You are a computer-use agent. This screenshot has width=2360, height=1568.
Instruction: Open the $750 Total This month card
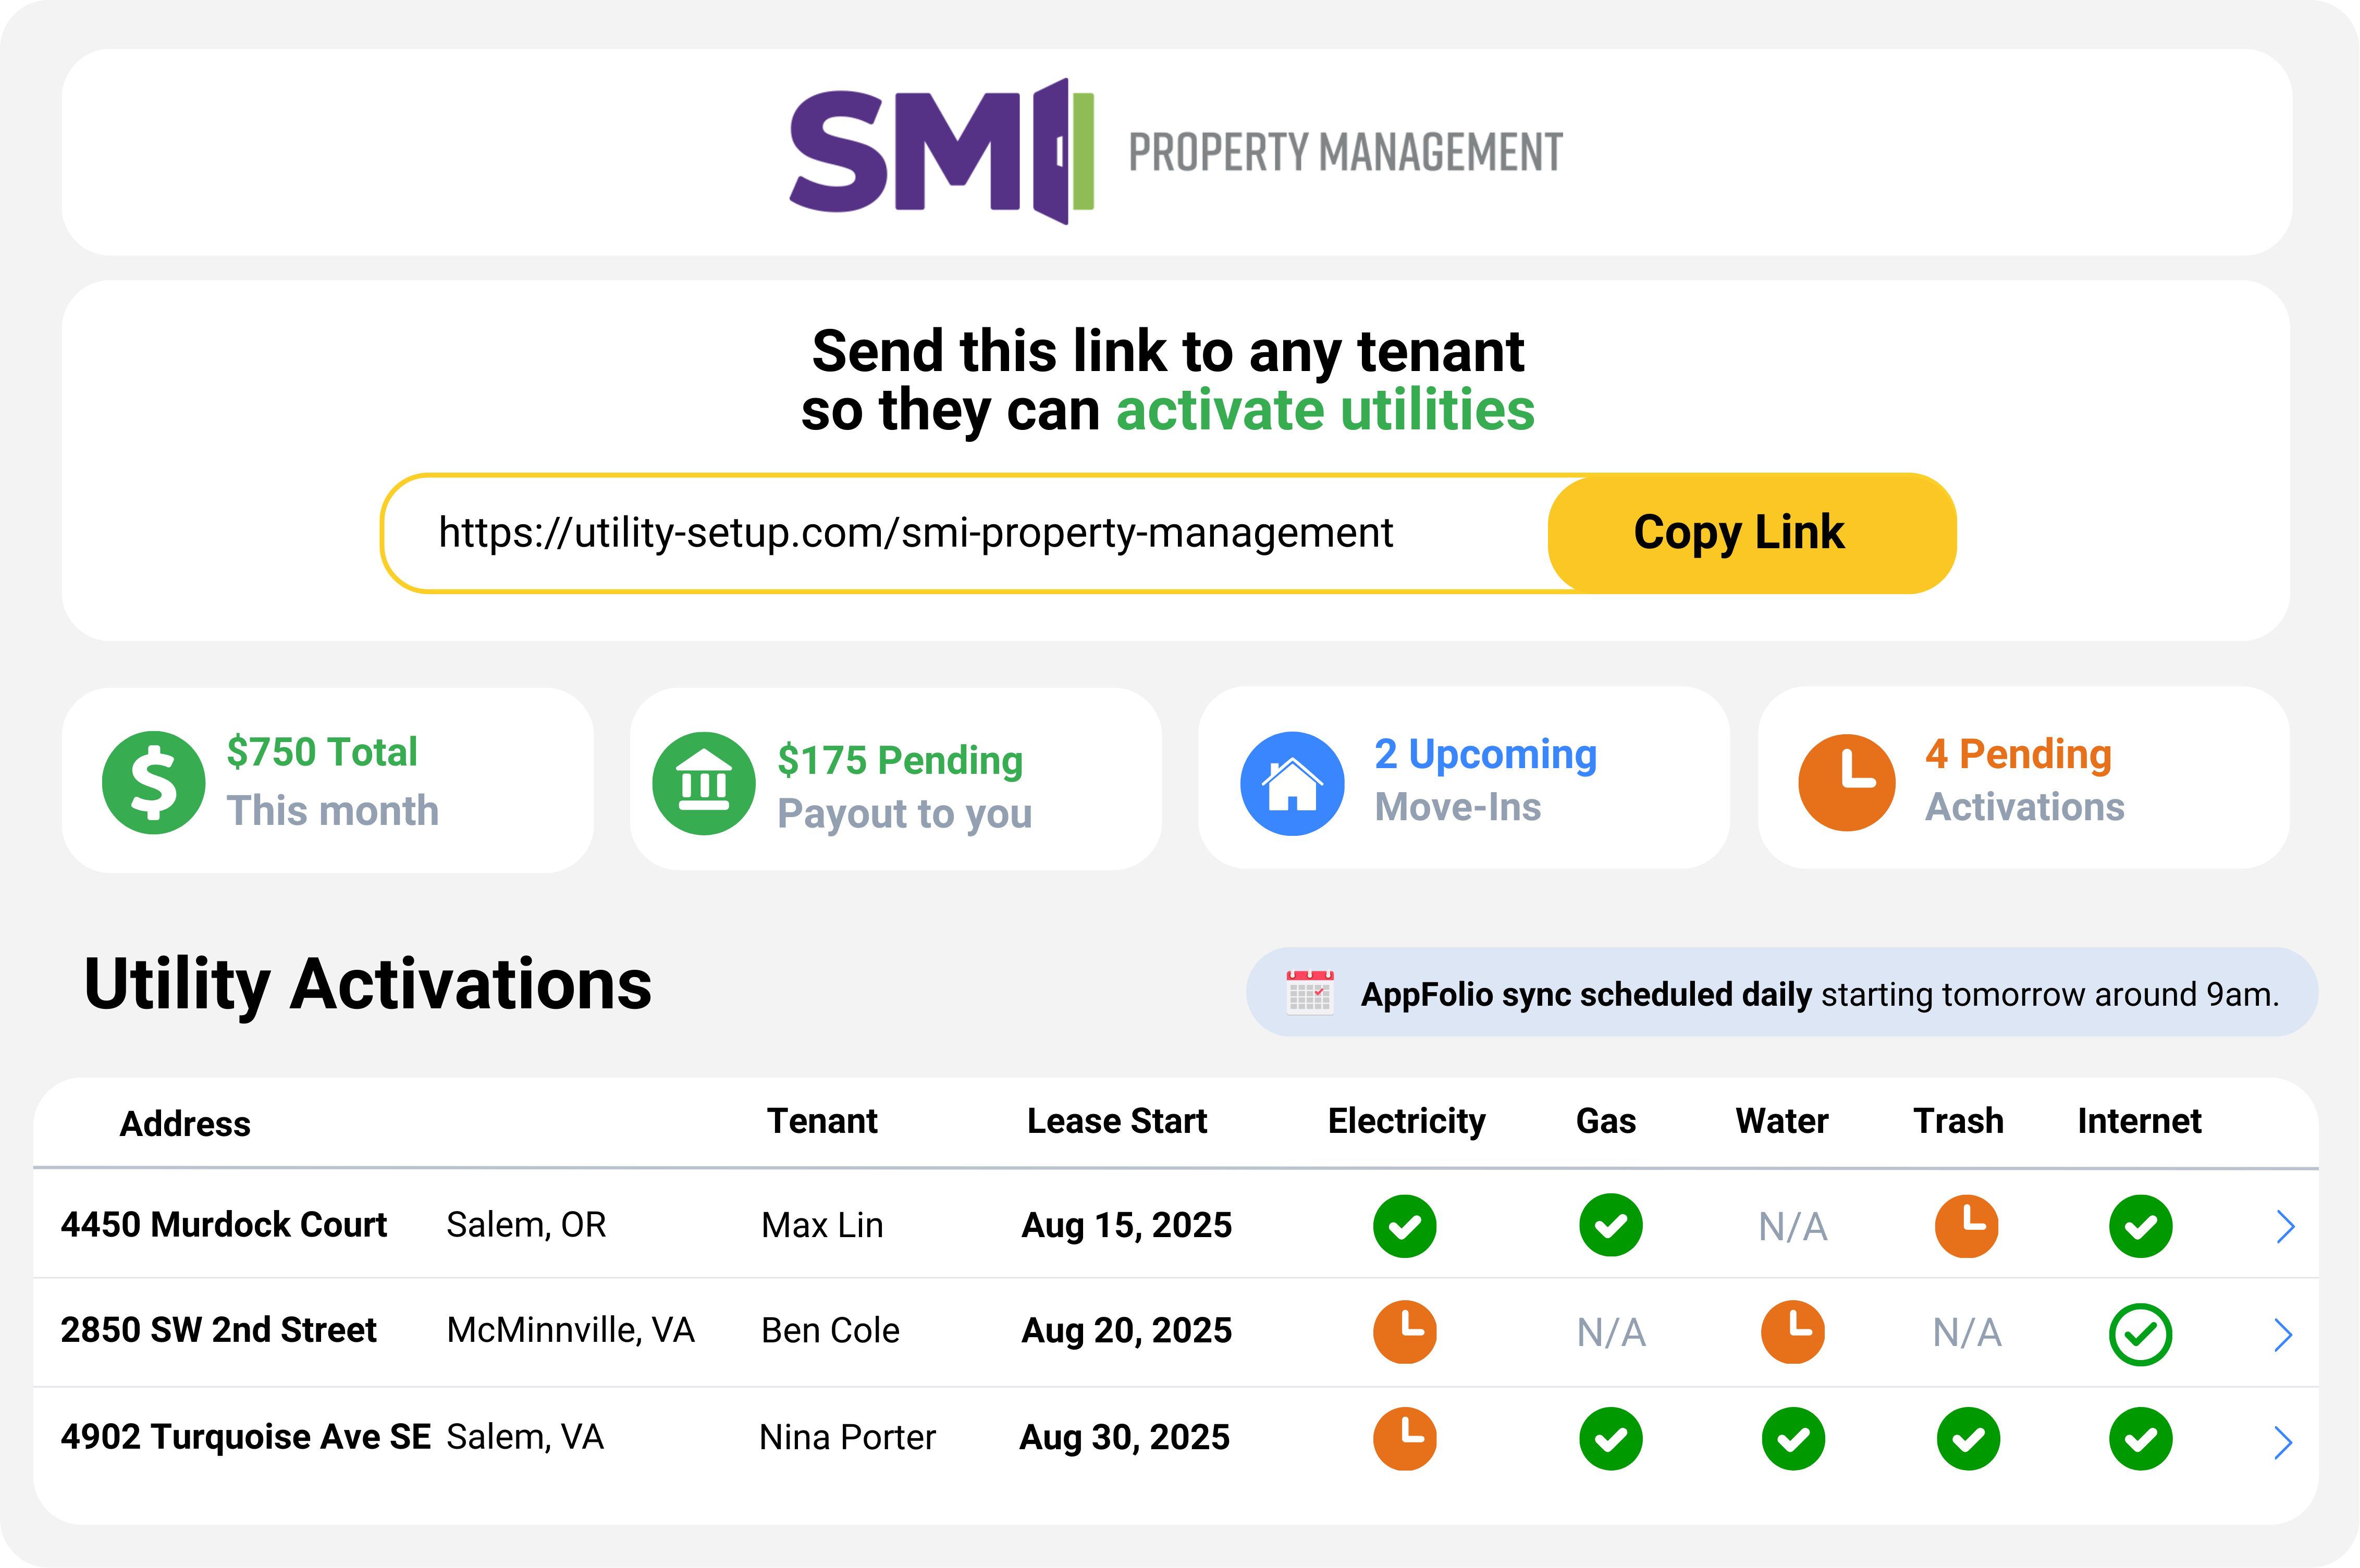click(x=328, y=780)
